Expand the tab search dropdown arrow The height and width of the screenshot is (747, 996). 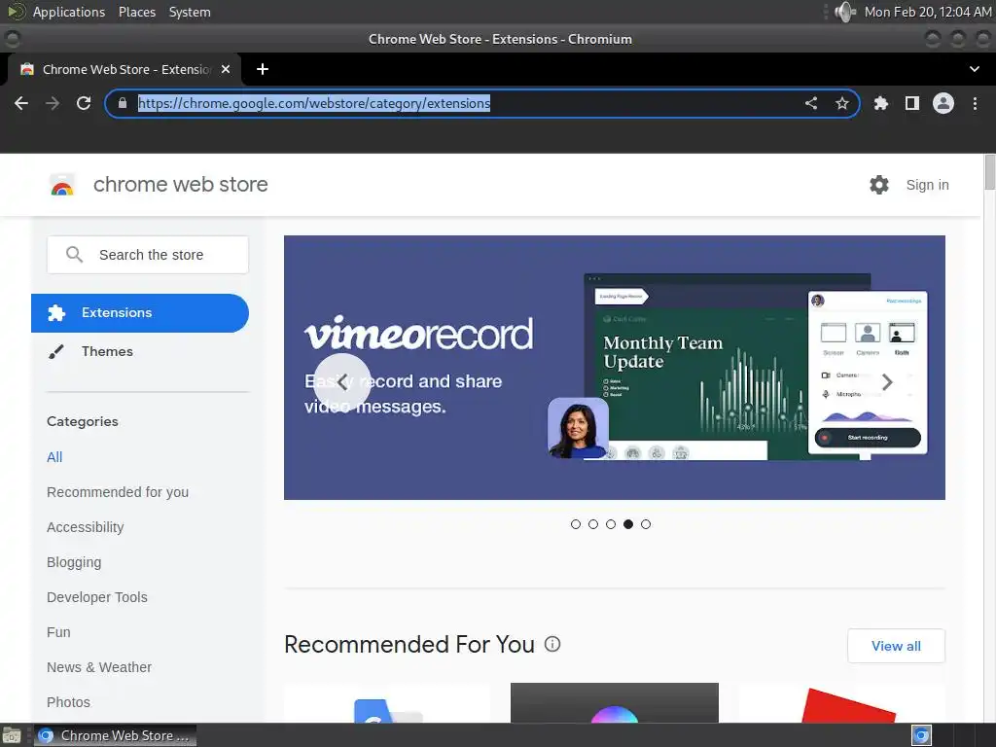[975, 69]
